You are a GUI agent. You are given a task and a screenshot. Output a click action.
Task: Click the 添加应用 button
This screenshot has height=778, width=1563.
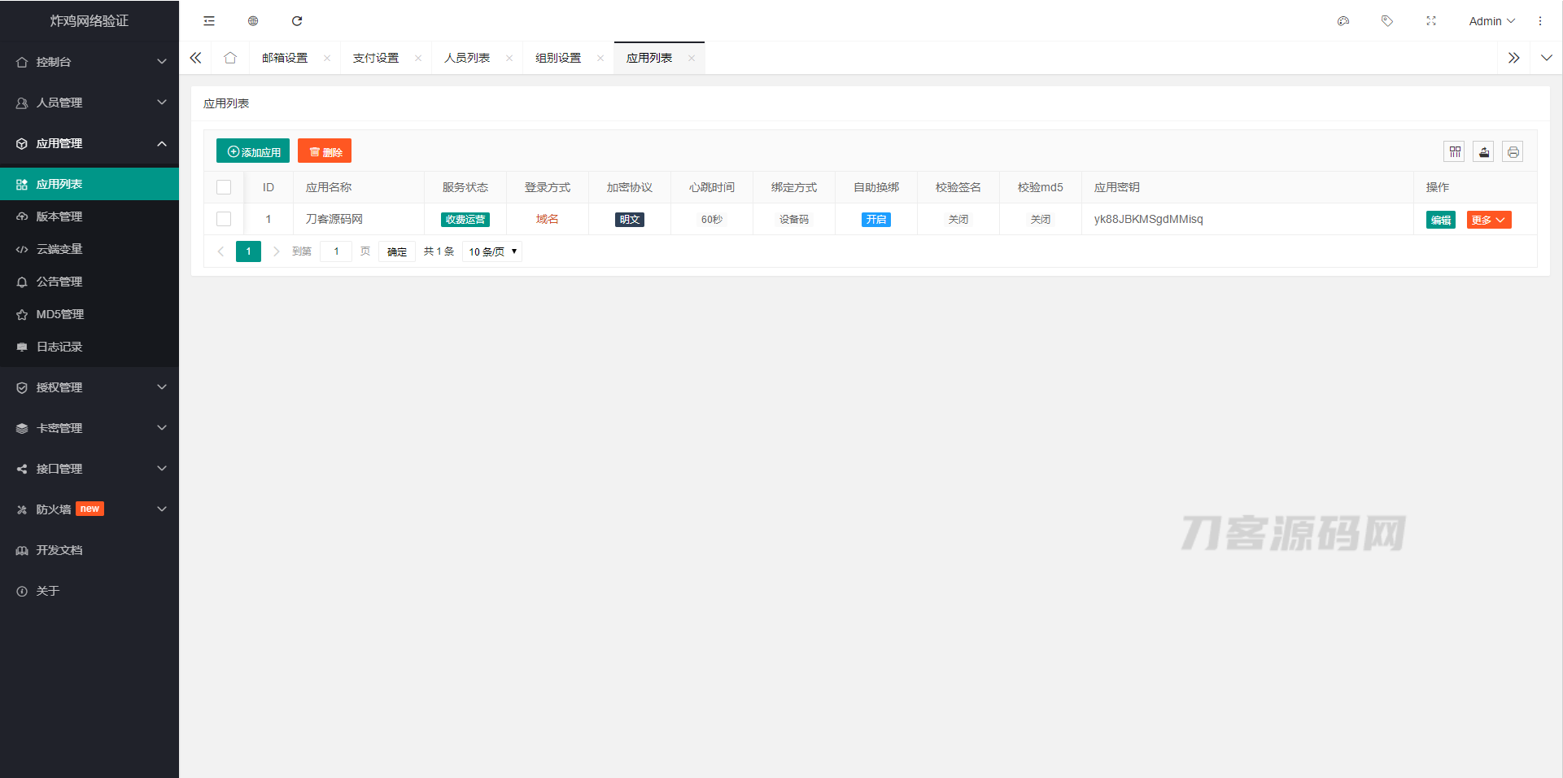(253, 151)
